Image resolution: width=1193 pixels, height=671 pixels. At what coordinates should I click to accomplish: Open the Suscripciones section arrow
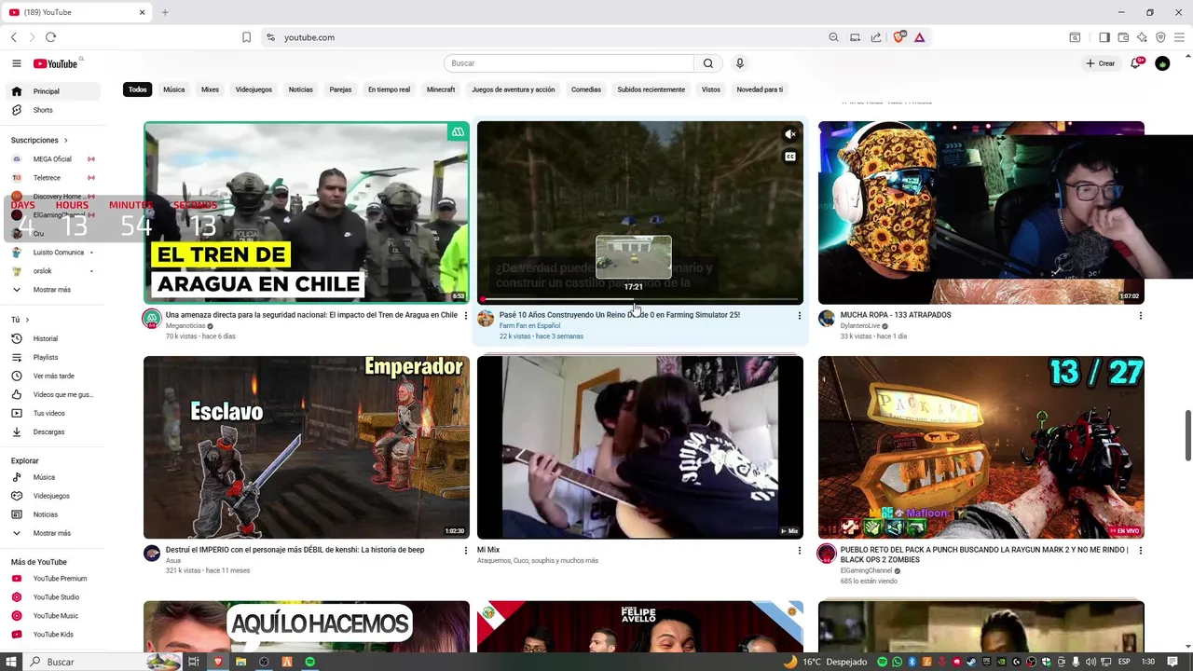tap(65, 141)
